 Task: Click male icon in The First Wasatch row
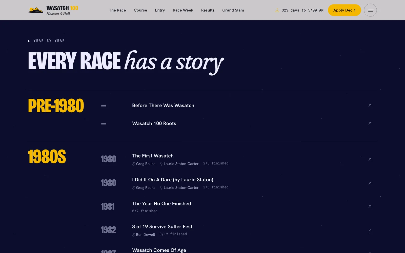click(x=133, y=164)
